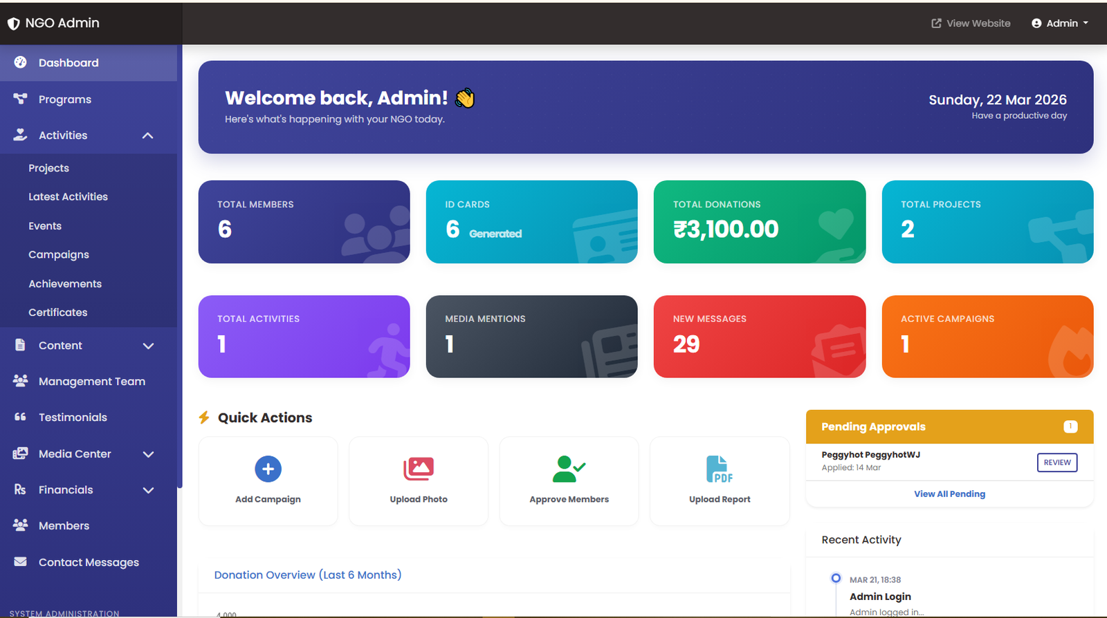
Task: Click the diagram icon on Total Projects card
Action: click(x=1060, y=235)
